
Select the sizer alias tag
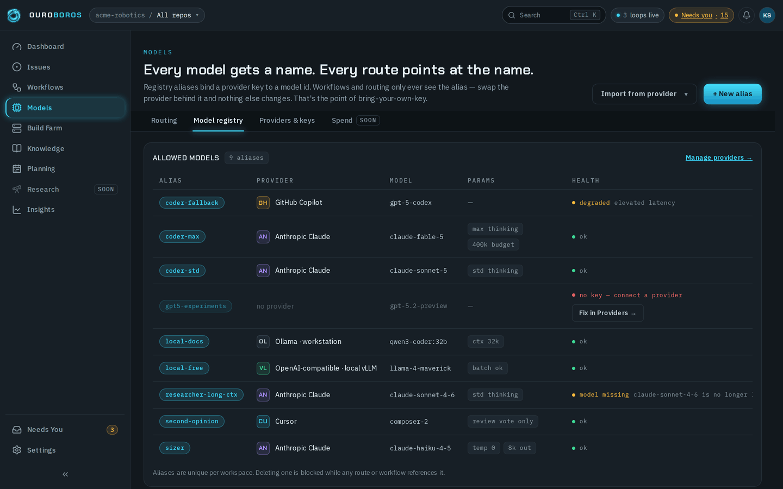tap(175, 448)
